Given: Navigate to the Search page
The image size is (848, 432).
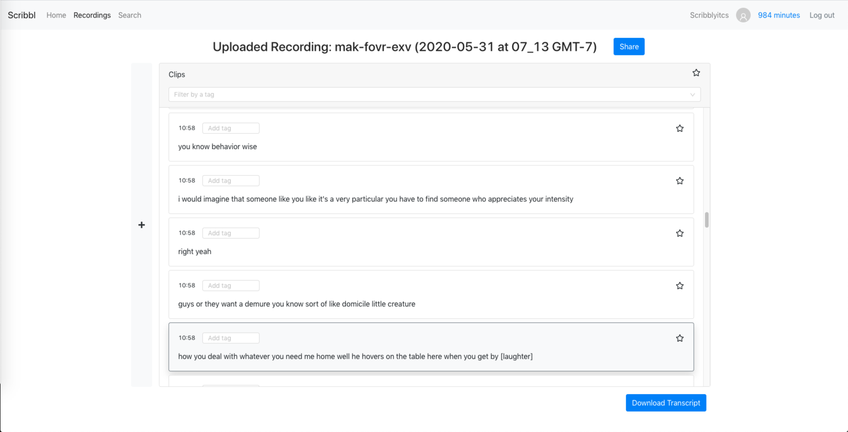Looking at the screenshot, I should 129,15.
